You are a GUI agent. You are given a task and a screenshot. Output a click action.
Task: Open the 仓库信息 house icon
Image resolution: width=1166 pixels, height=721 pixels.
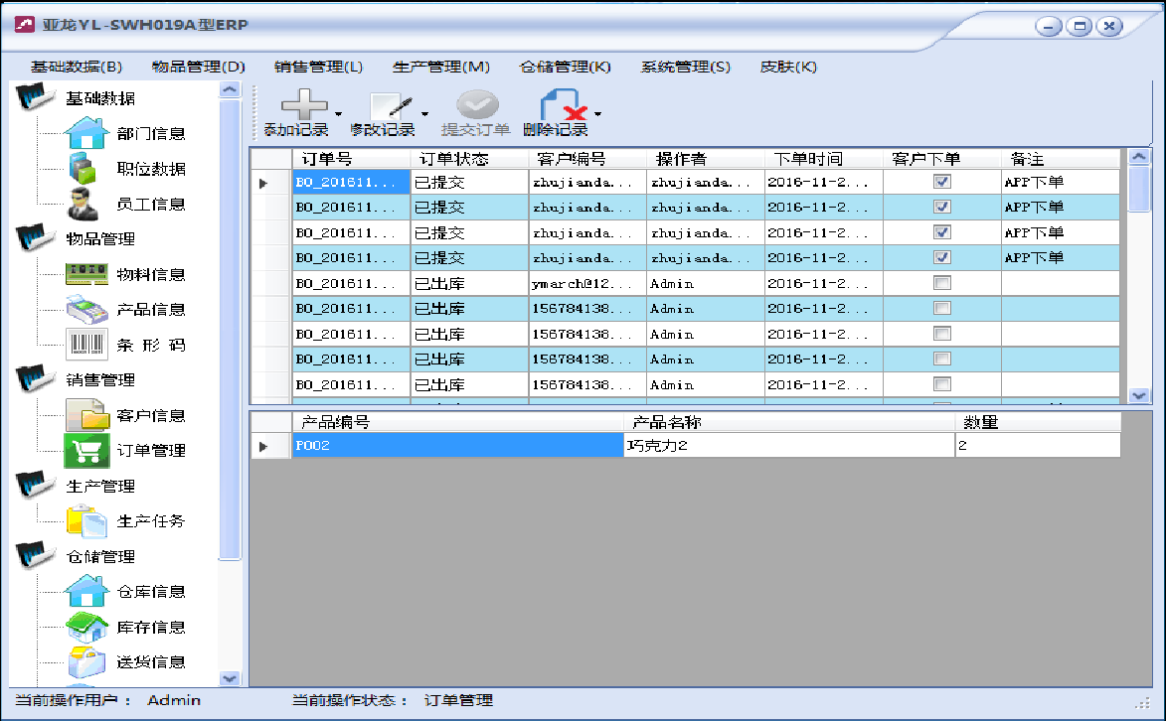87,591
